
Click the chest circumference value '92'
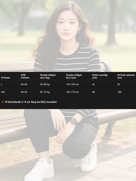(119, 84)
